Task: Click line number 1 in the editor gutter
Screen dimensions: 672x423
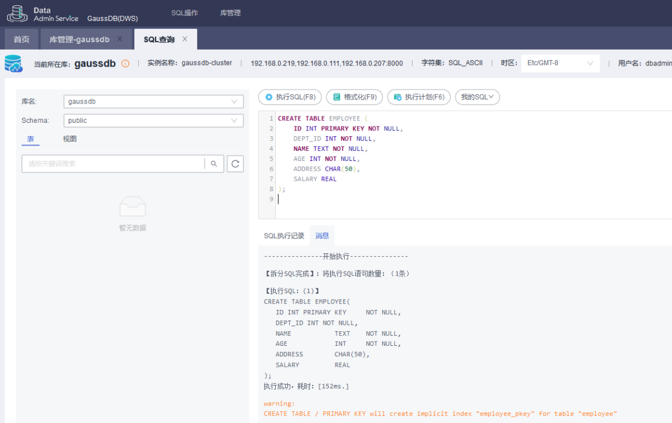Action: [271, 118]
